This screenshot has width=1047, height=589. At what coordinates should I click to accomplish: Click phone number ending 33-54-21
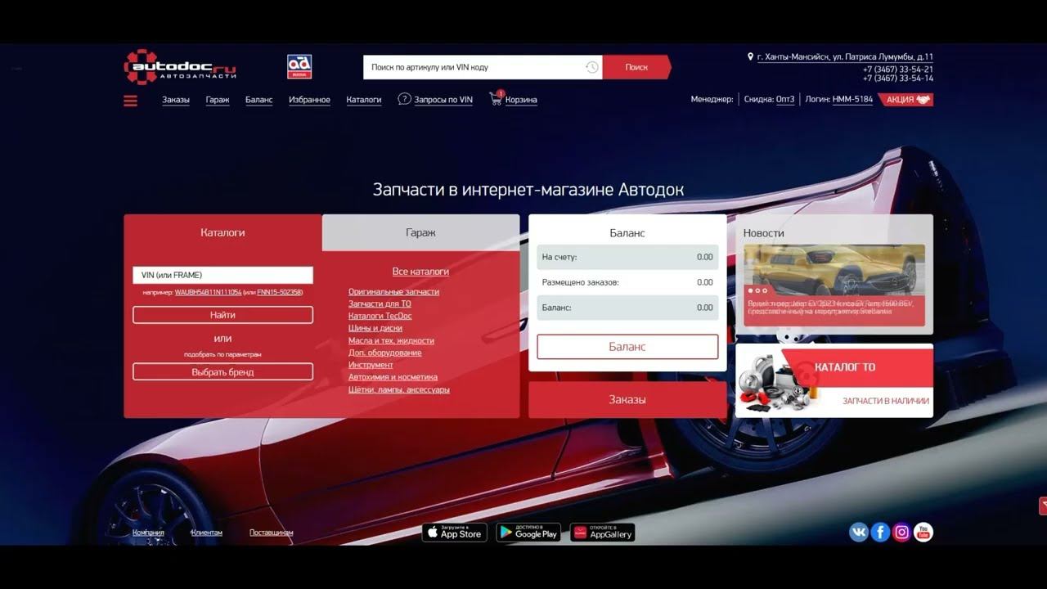(898, 70)
